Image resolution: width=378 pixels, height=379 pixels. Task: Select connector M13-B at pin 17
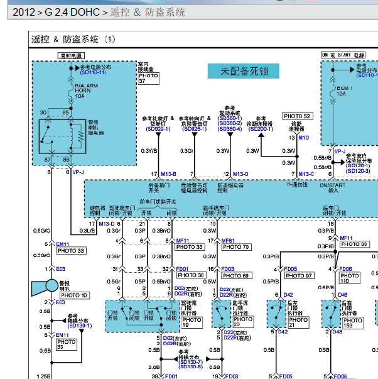pos(168,174)
